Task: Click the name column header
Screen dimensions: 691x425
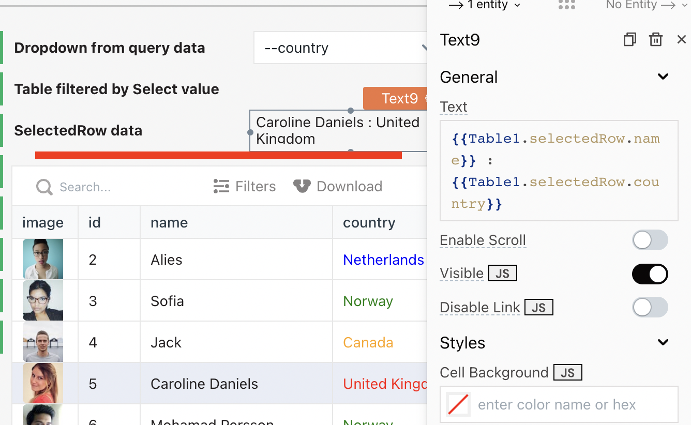Action: [169, 222]
